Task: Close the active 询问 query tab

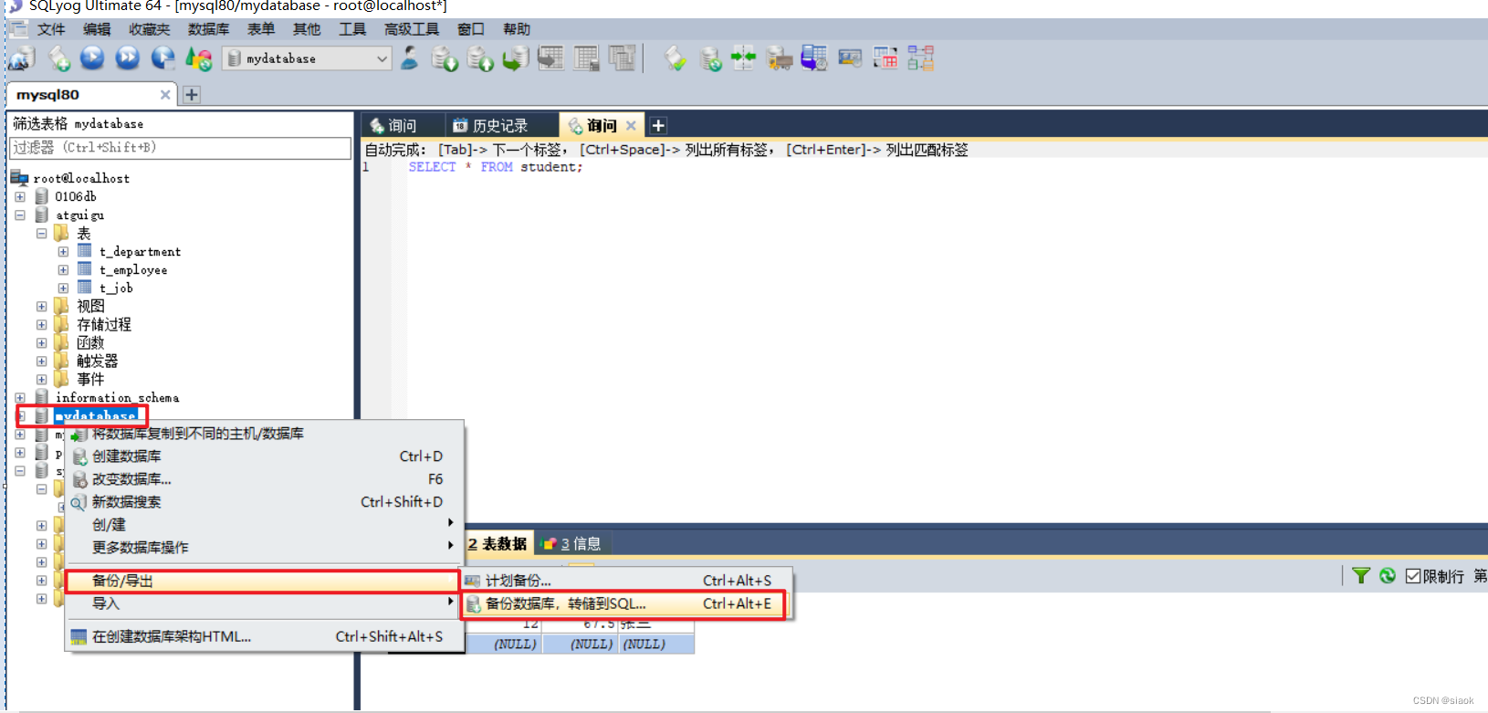Action: click(631, 126)
